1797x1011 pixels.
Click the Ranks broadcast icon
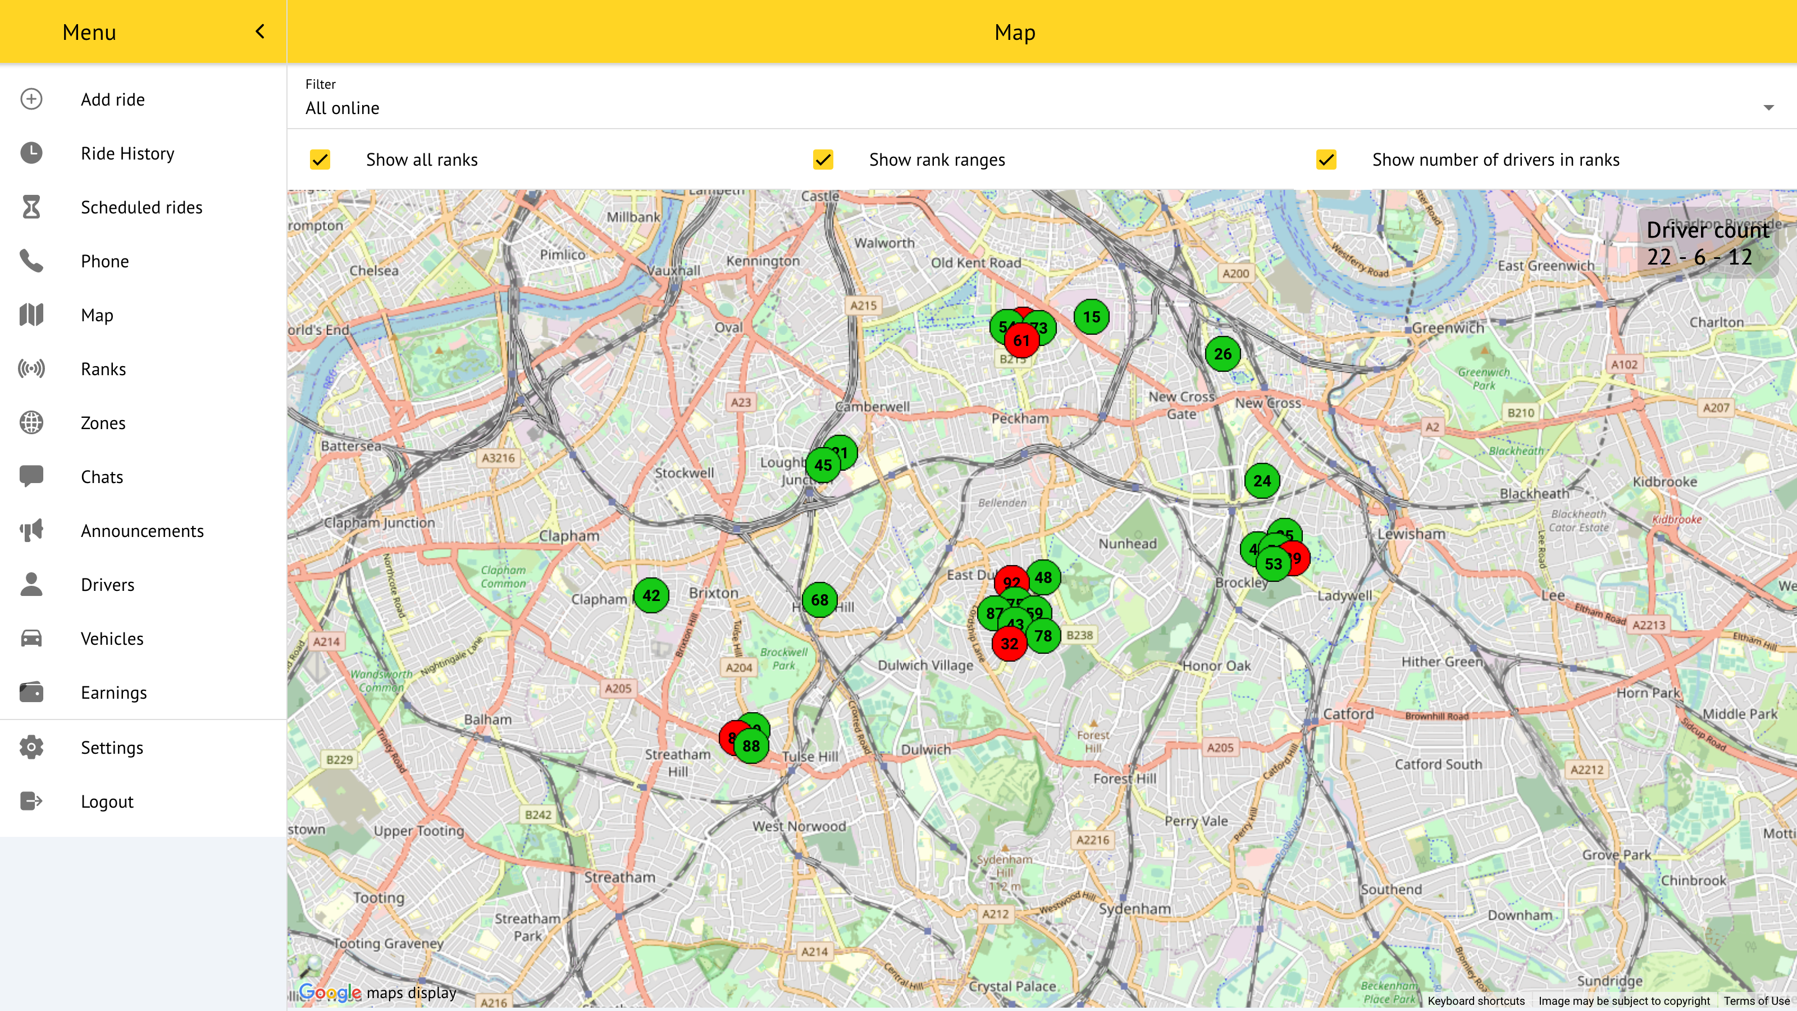31,368
